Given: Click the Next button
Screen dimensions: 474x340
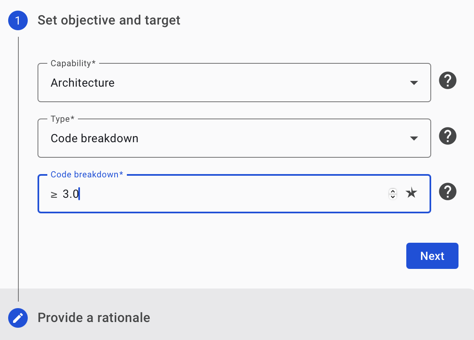Looking at the screenshot, I should [432, 256].
